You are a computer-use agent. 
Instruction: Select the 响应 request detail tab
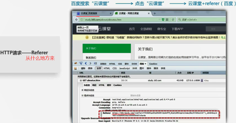click(x=94, y=85)
